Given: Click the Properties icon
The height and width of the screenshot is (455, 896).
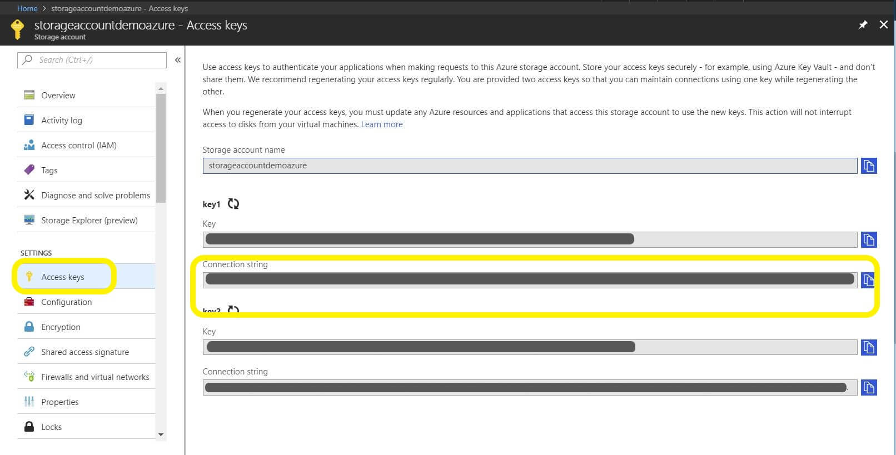Looking at the screenshot, I should click(x=29, y=402).
